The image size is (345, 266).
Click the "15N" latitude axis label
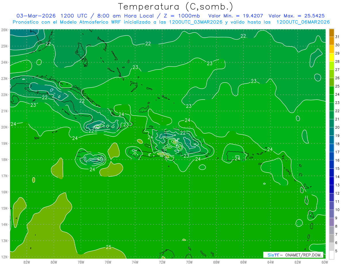pos(4,208)
